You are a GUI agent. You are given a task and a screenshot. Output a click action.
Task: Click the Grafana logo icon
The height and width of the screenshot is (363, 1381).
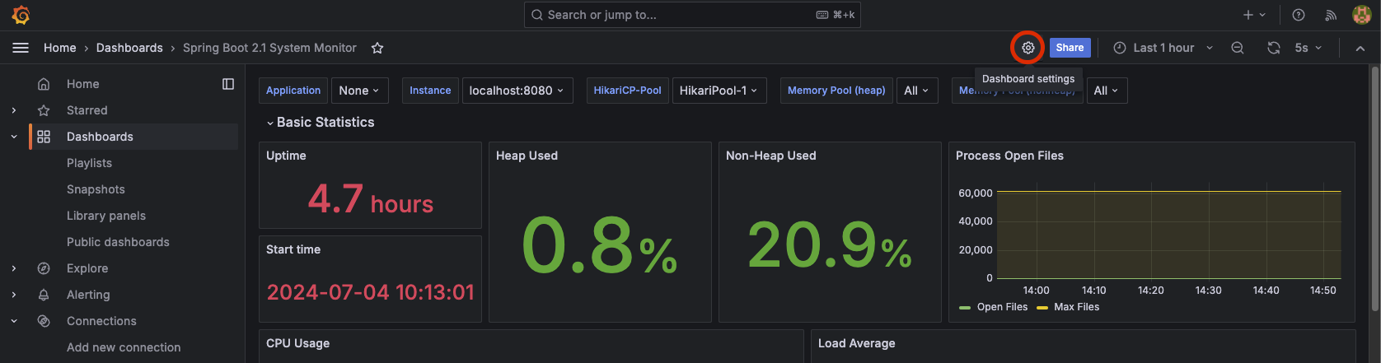coord(21,15)
